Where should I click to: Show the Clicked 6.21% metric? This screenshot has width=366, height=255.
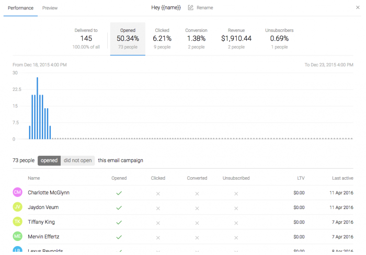tap(162, 38)
